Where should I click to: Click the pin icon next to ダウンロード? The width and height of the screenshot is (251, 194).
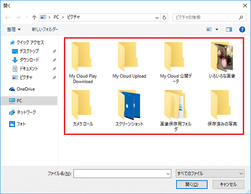pos(54,60)
